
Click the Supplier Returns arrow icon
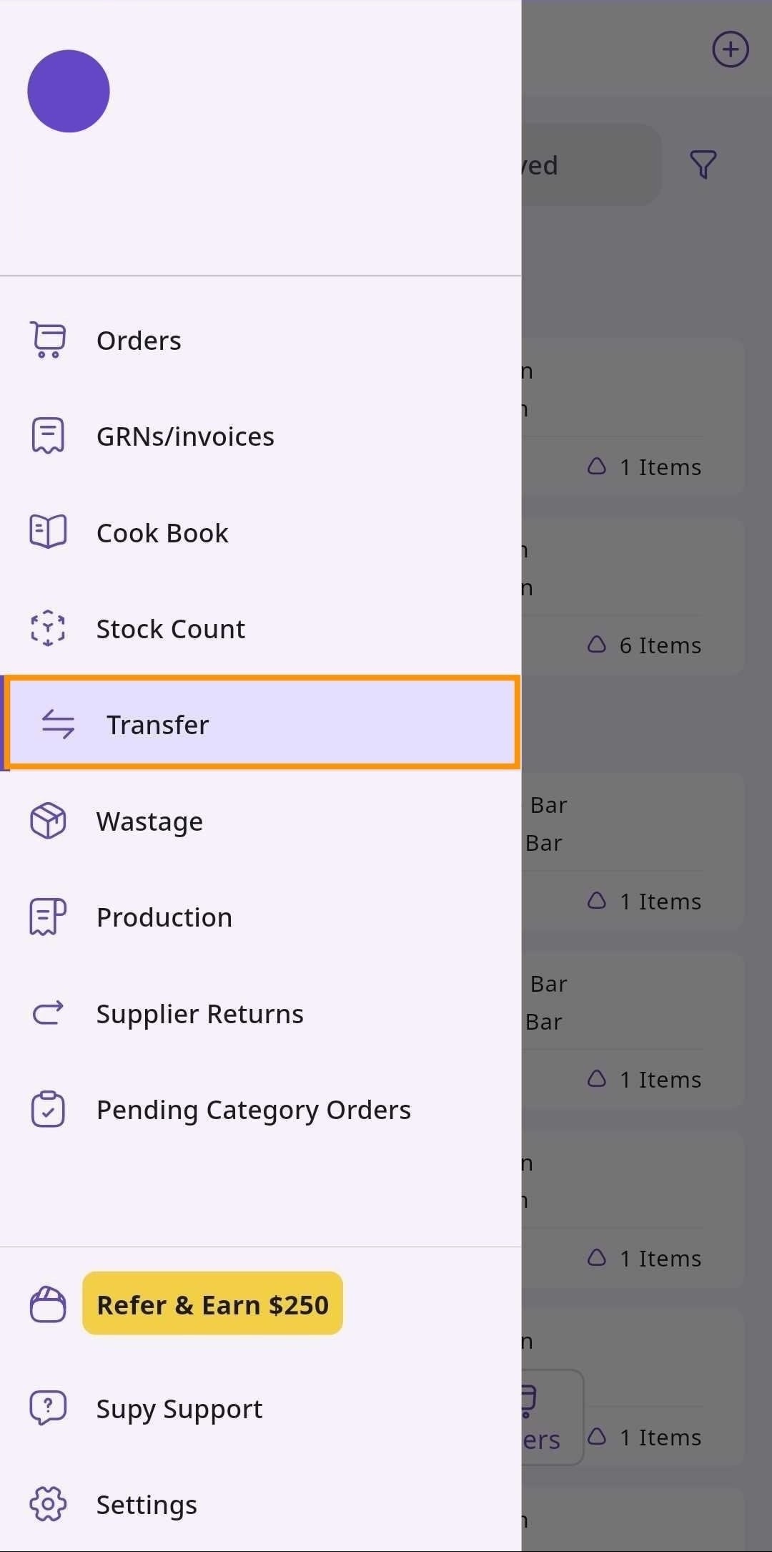click(x=48, y=1013)
